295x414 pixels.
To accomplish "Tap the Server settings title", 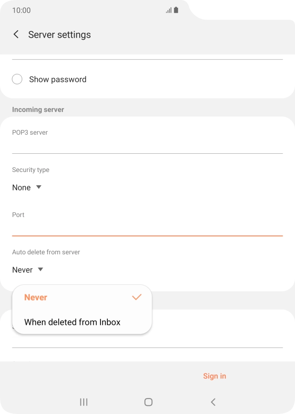I will [x=60, y=34].
